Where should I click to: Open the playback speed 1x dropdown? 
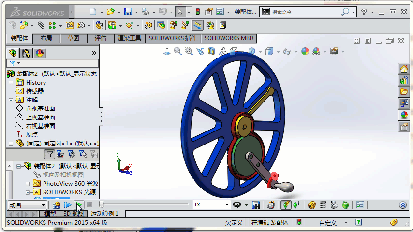(x=227, y=205)
